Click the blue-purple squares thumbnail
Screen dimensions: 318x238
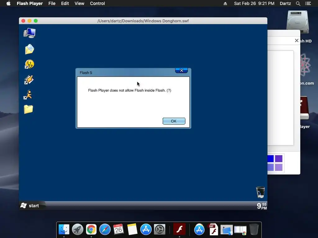pyautogui.click(x=275, y=163)
